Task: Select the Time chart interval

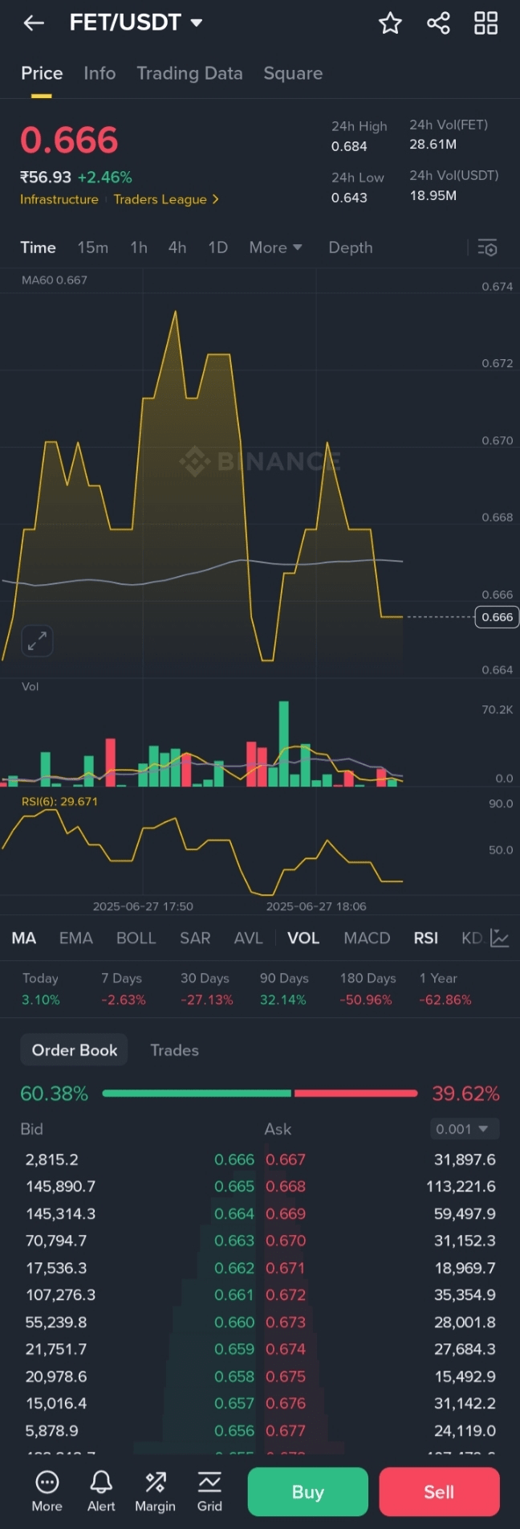Action: pos(38,247)
